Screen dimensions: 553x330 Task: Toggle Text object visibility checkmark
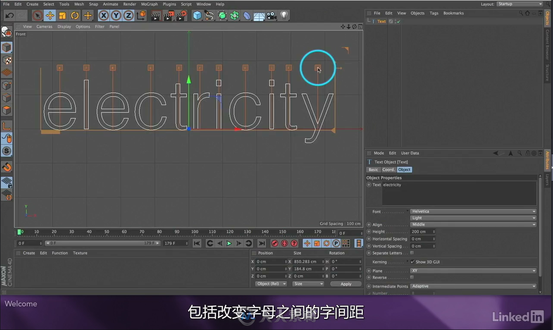[399, 22]
